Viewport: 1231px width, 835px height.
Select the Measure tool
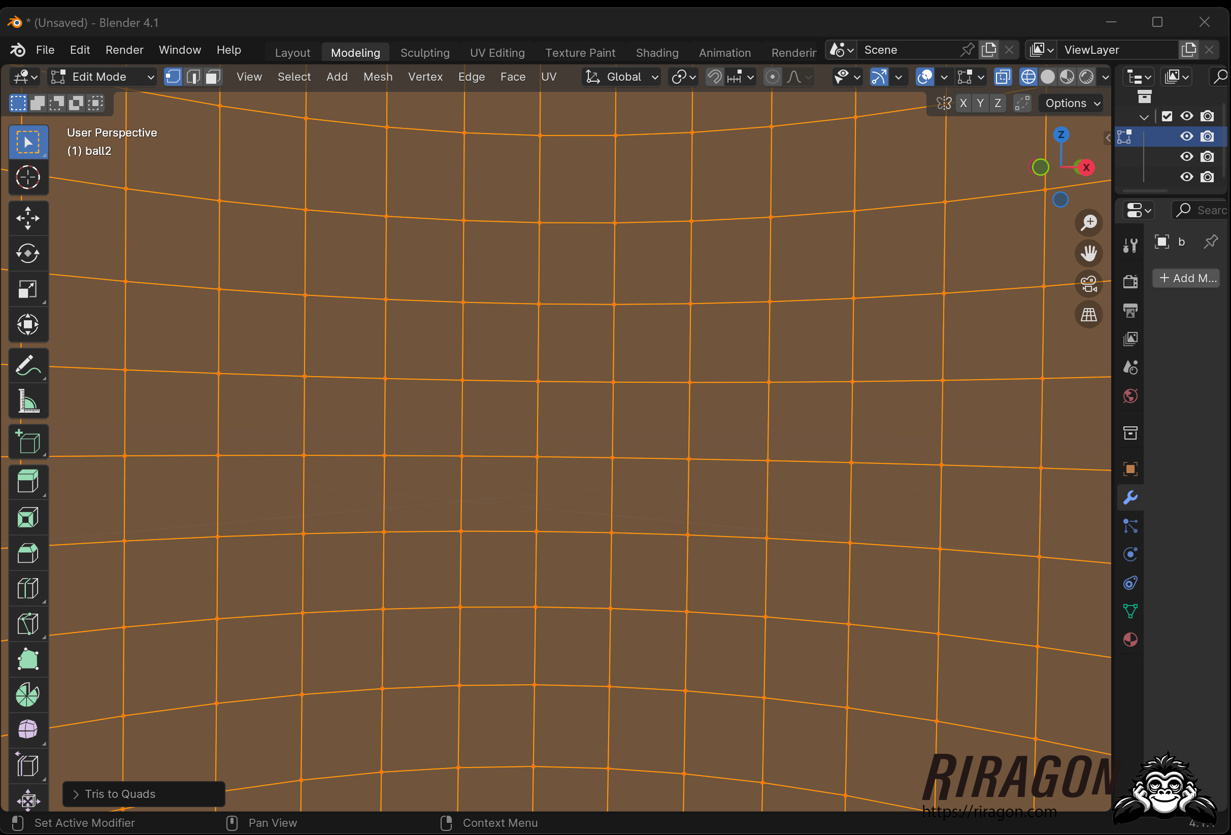[27, 401]
